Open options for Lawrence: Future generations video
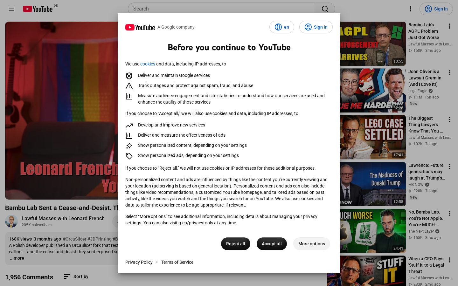Screen dimensions: 458x286 coord(450,167)
